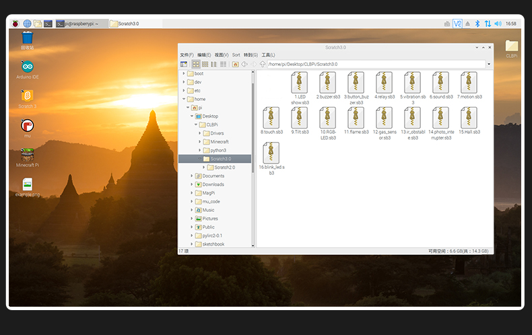Click the Home folder toolbar icon
Viewport: 532px width, 335px height.
click(235, 65)
